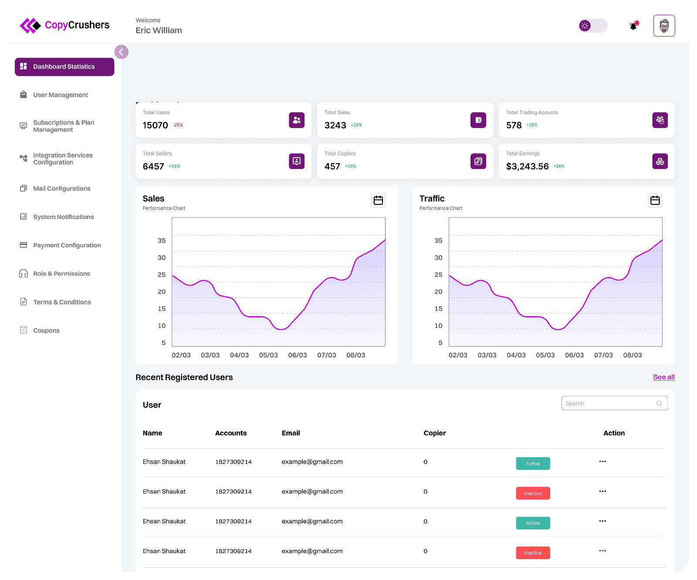Collapse the sidebar with chevron button

(121, 52)
